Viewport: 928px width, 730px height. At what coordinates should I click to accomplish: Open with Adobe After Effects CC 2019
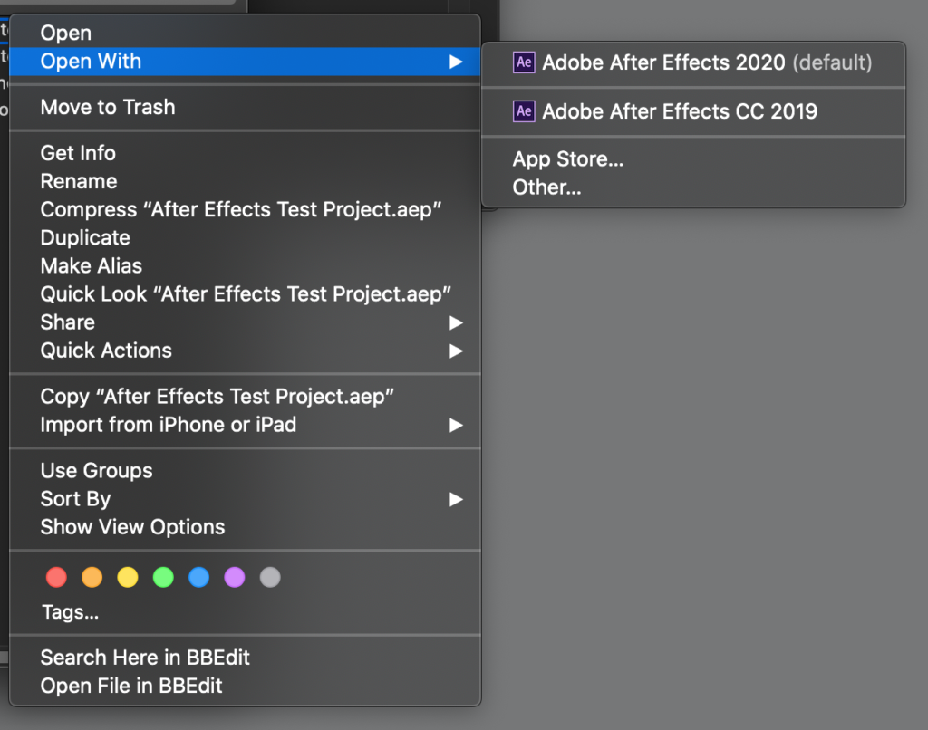pyautogui.click(x=693, y=111)
